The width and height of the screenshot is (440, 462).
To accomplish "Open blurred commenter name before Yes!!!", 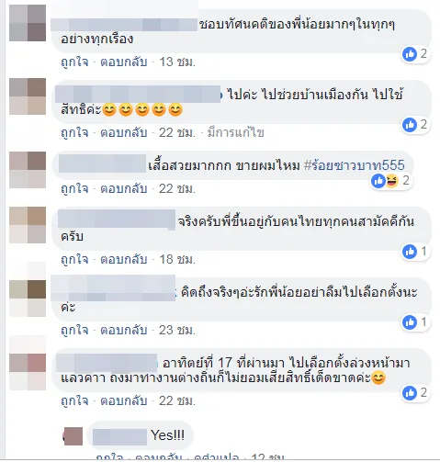I will [x=119, y=436].
